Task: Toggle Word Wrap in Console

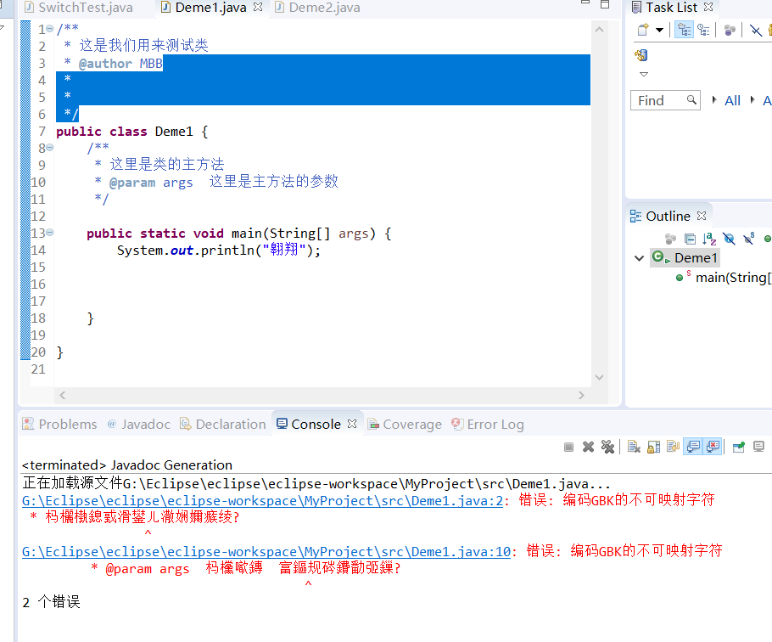Action: tap(673, 447)
